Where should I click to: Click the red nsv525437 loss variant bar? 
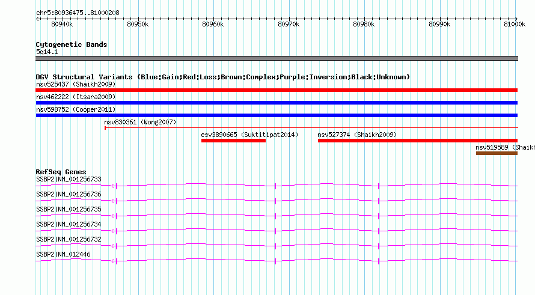(x=277, y=90)
